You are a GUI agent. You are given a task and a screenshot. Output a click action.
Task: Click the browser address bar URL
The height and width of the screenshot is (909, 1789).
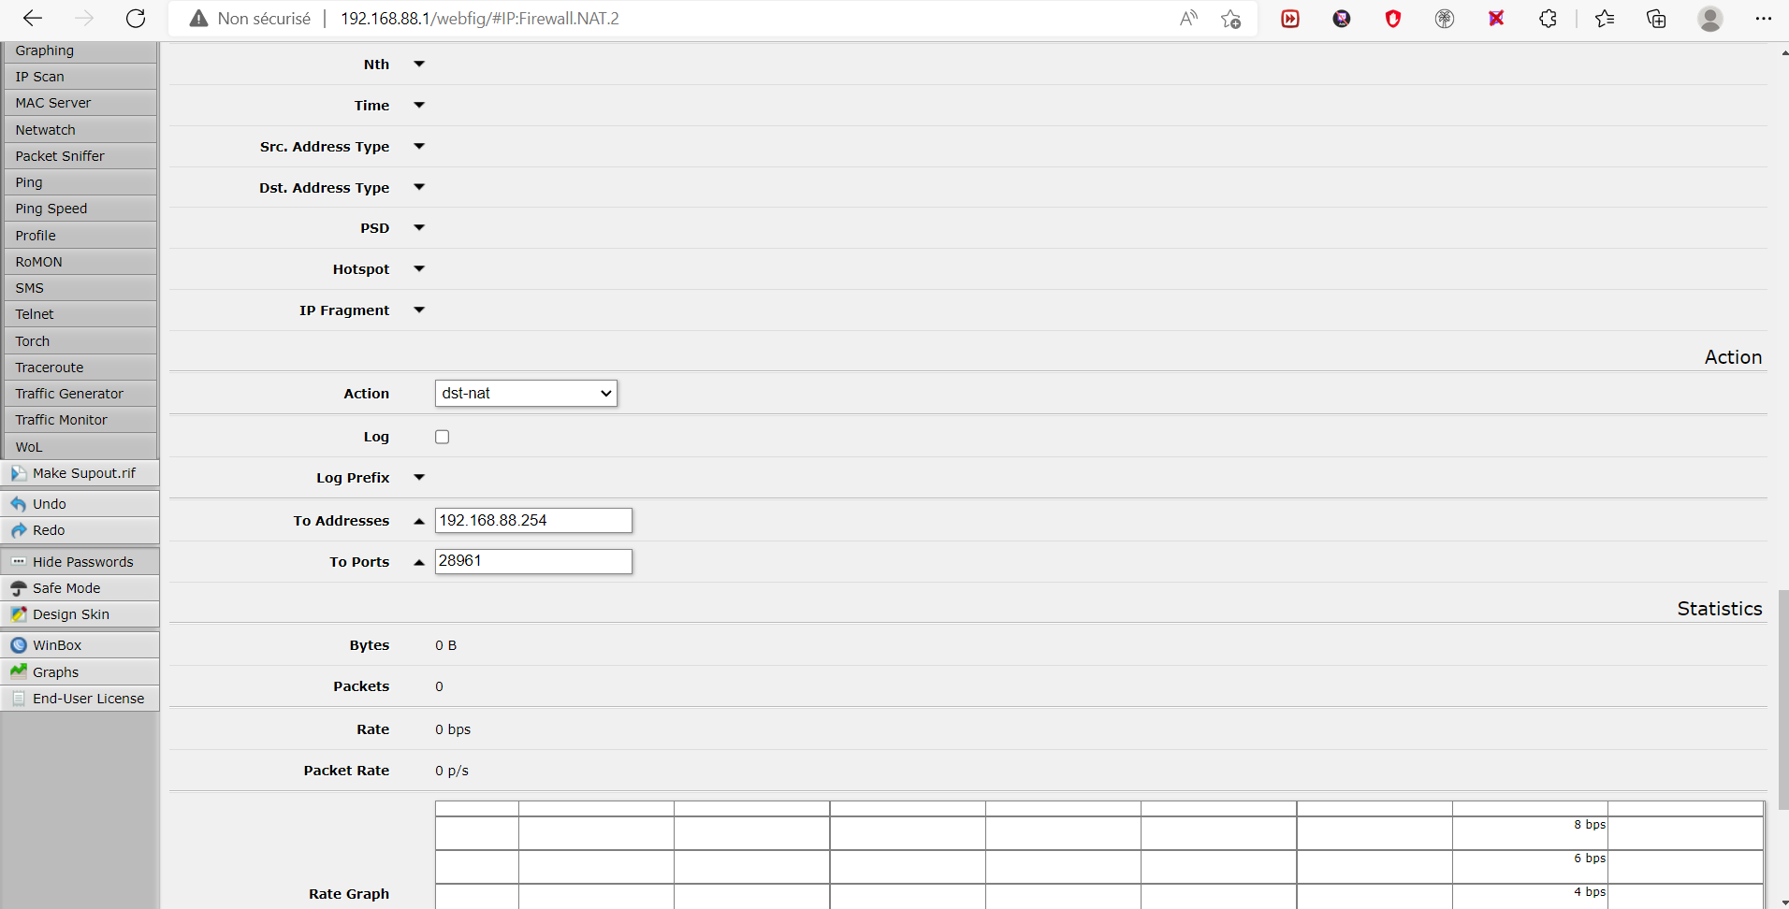tap(479, 19)
